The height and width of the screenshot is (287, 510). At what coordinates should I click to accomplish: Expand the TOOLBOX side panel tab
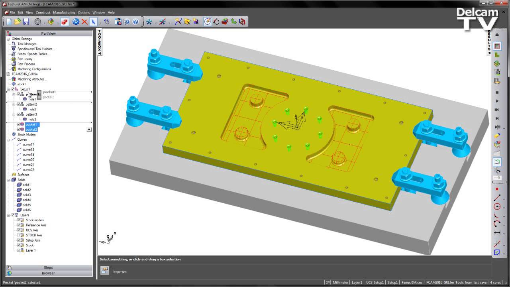click(x=100, y=42)
